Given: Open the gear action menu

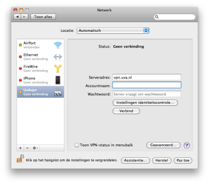Looking at the screenshot, I should (x=35, y=148).
